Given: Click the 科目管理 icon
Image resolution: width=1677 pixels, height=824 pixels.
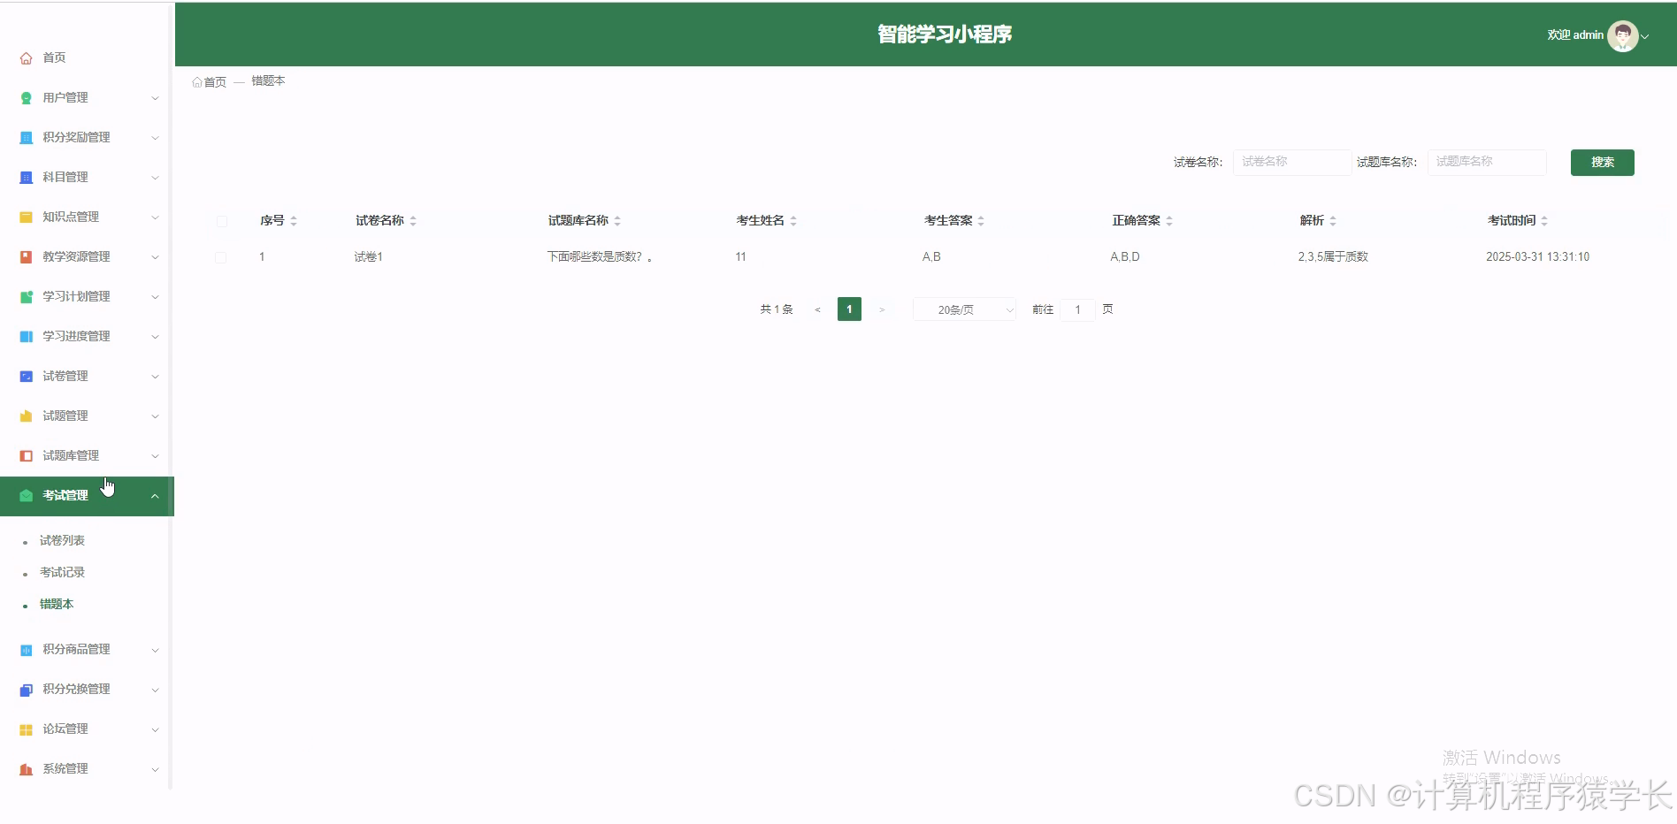Looking at the screenshot, I should (26, 177).
